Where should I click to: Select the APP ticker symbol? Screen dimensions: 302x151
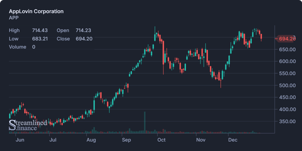click(14, 18)
